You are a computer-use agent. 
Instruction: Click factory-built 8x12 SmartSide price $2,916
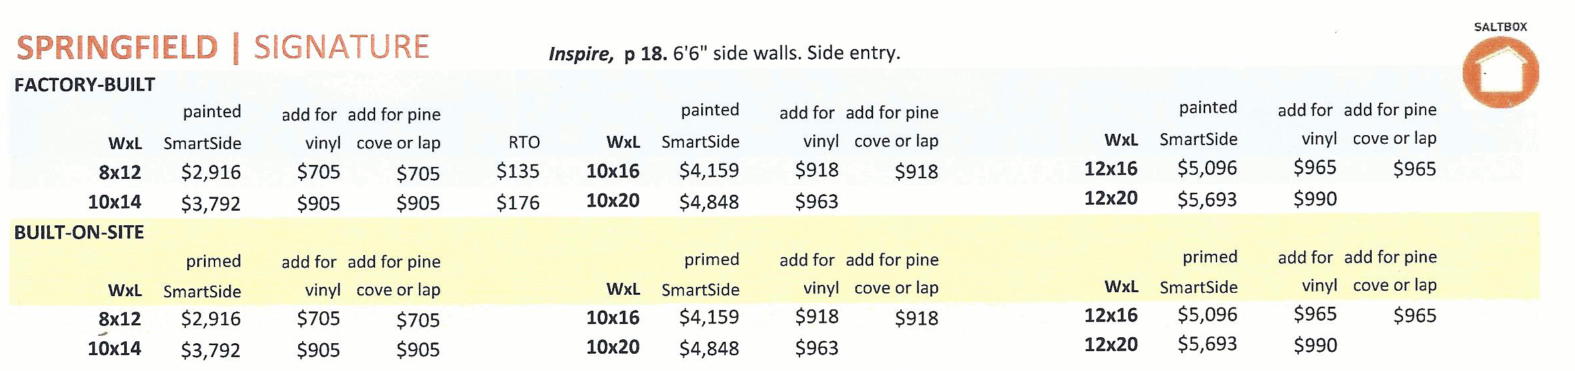[x=210, y=172]
